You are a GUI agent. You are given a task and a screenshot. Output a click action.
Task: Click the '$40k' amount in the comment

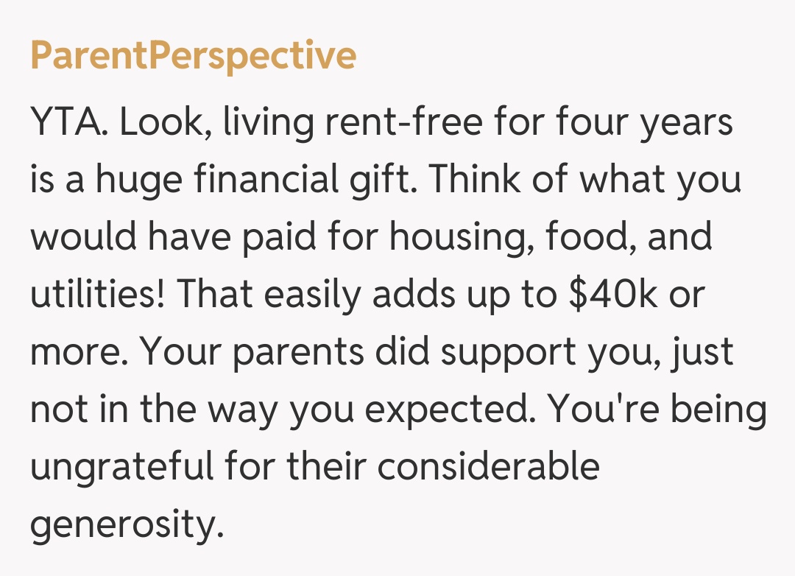[615, 295]
